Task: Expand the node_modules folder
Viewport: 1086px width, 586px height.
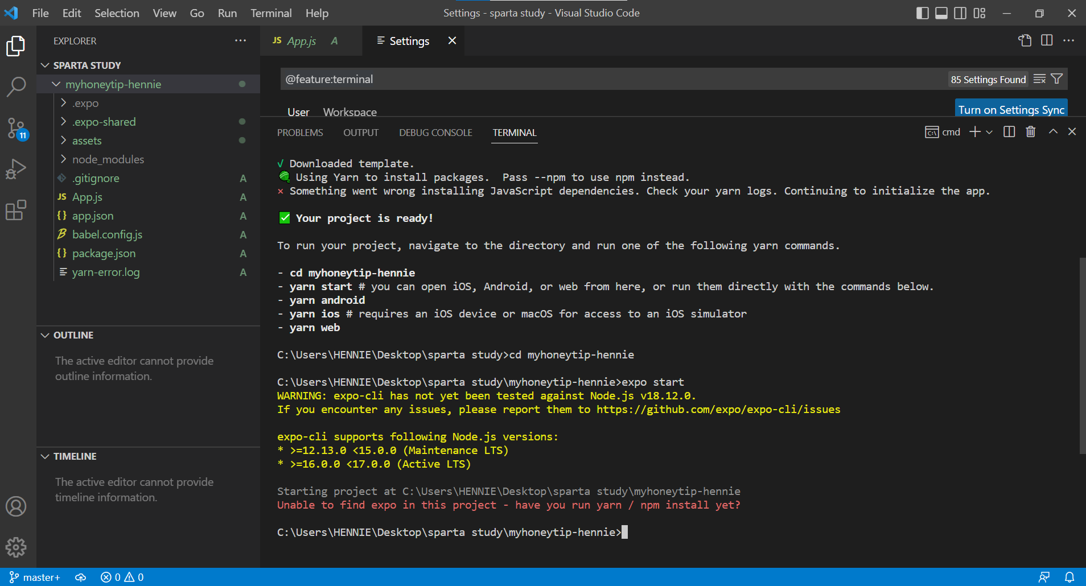Action: click(63, 159)
